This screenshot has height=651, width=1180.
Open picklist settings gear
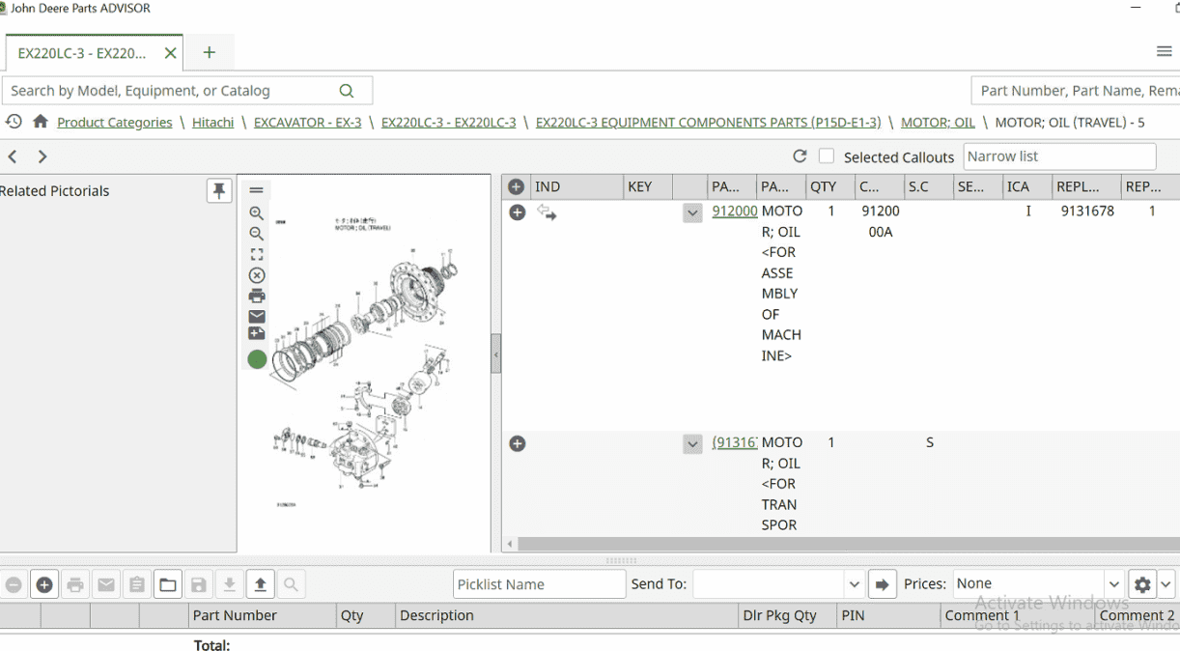point(1142,584)
